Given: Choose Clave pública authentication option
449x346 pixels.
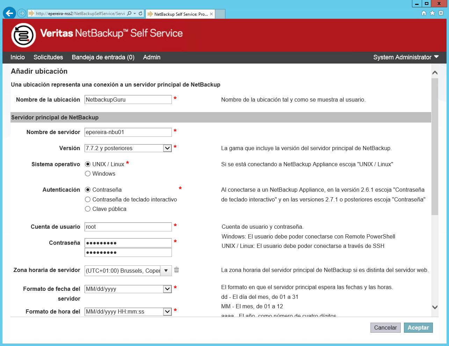Looking at the screenshot, I should [x=88, y=209].
